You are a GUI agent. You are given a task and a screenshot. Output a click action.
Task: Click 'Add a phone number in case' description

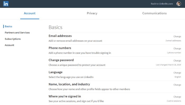(80, 53)
